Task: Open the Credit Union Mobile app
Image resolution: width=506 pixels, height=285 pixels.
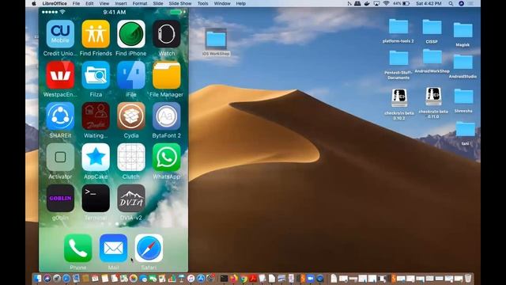Action: point(60,34)
